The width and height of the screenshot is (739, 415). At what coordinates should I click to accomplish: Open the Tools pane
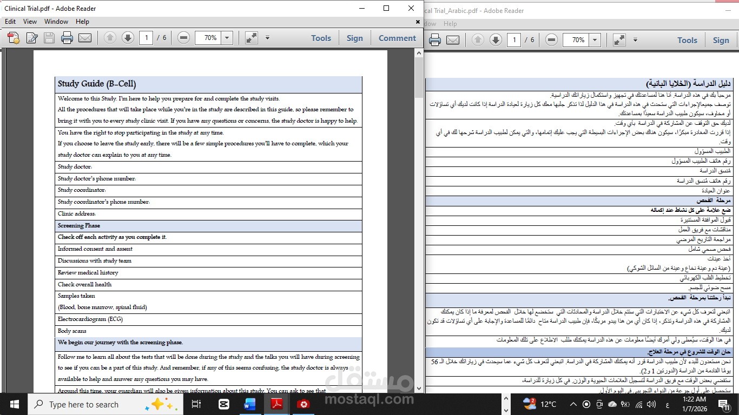pos(321,38)
